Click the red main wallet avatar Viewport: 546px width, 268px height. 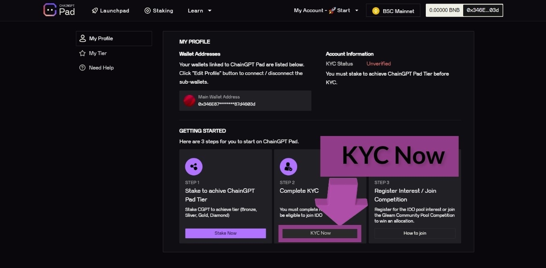[189, 101]
